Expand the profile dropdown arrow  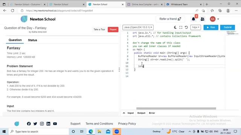click(x=218, y=19)
